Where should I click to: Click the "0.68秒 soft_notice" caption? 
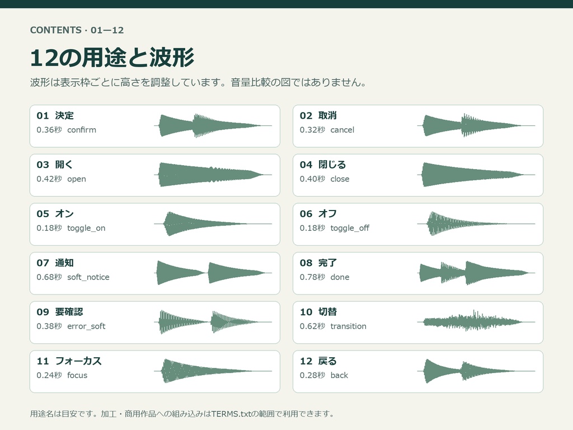[73, 277]
